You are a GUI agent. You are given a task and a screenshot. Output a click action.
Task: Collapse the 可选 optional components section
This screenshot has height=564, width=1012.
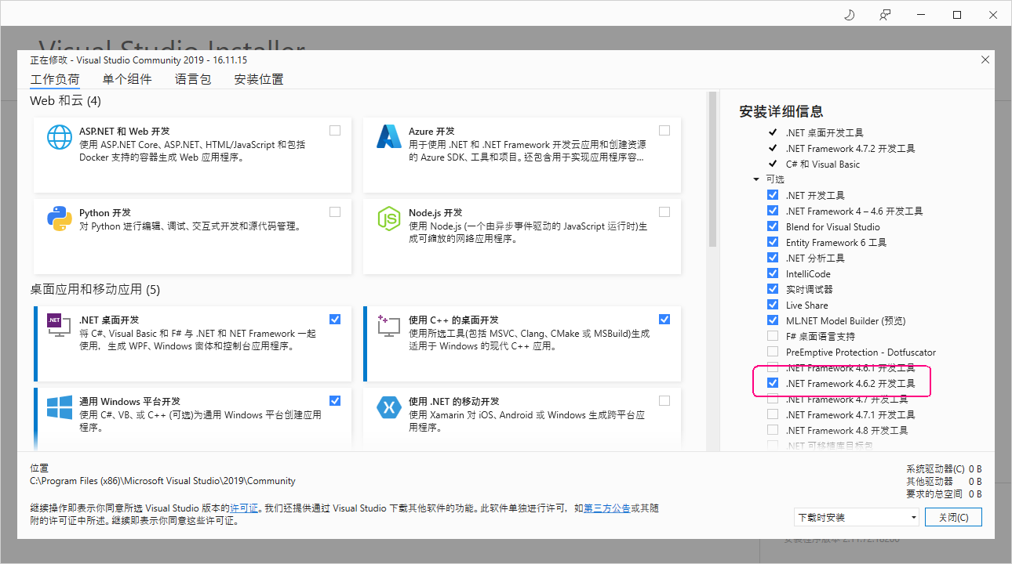[756, 179]
